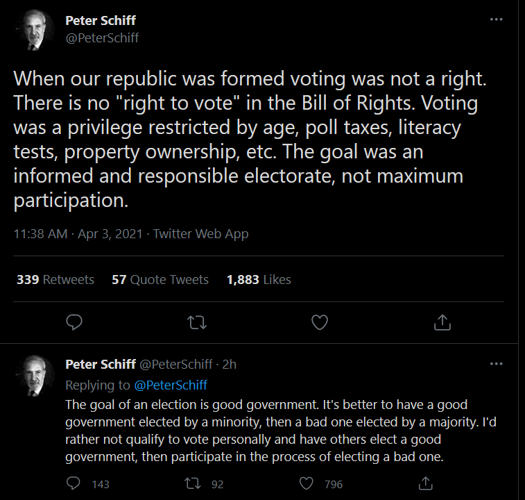Like the main tweet with heart icon
The image size is (525, 500).
click(320, 322)
